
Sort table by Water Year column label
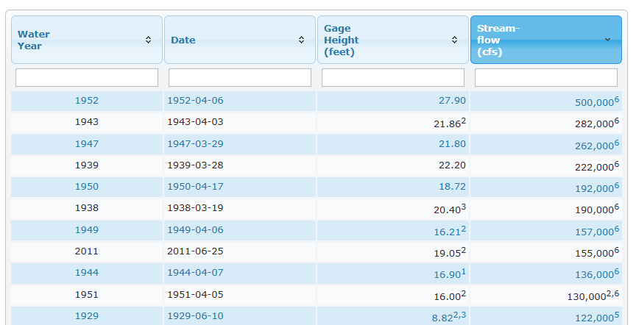click(34, 40)
